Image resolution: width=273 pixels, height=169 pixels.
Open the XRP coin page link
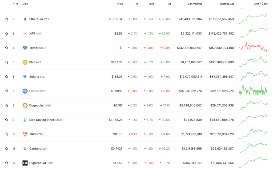(35, 34)
